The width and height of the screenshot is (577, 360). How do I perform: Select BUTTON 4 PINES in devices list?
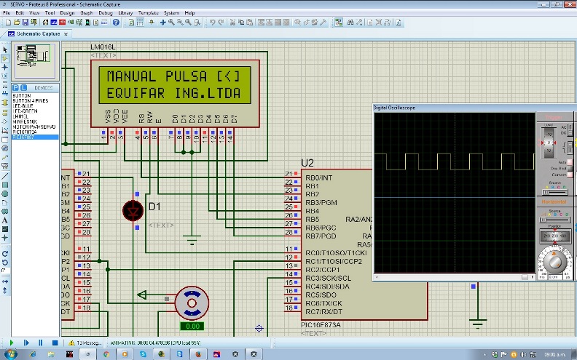coord(30,100)
